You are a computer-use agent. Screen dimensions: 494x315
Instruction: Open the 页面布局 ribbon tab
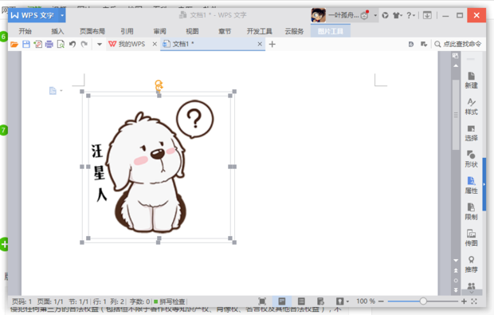92,31
